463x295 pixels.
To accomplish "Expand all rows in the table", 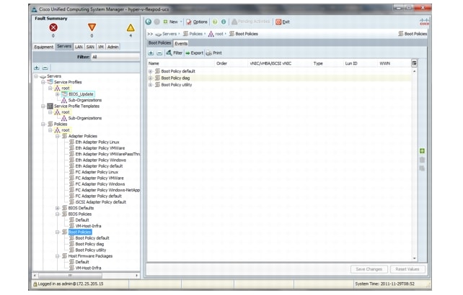I will tap(151, 53).
